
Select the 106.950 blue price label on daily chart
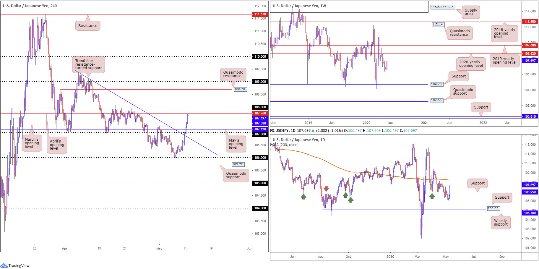(530, 192)
